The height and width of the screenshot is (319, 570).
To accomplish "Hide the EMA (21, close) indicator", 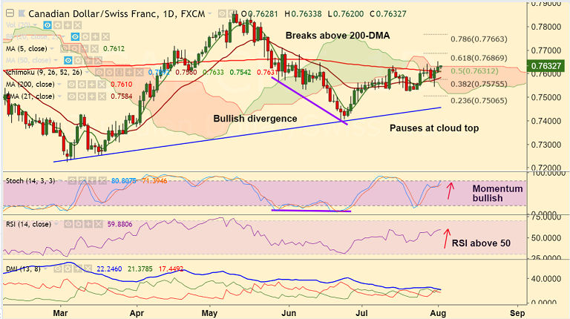I will pyautogui.click(x=71, y=96).
